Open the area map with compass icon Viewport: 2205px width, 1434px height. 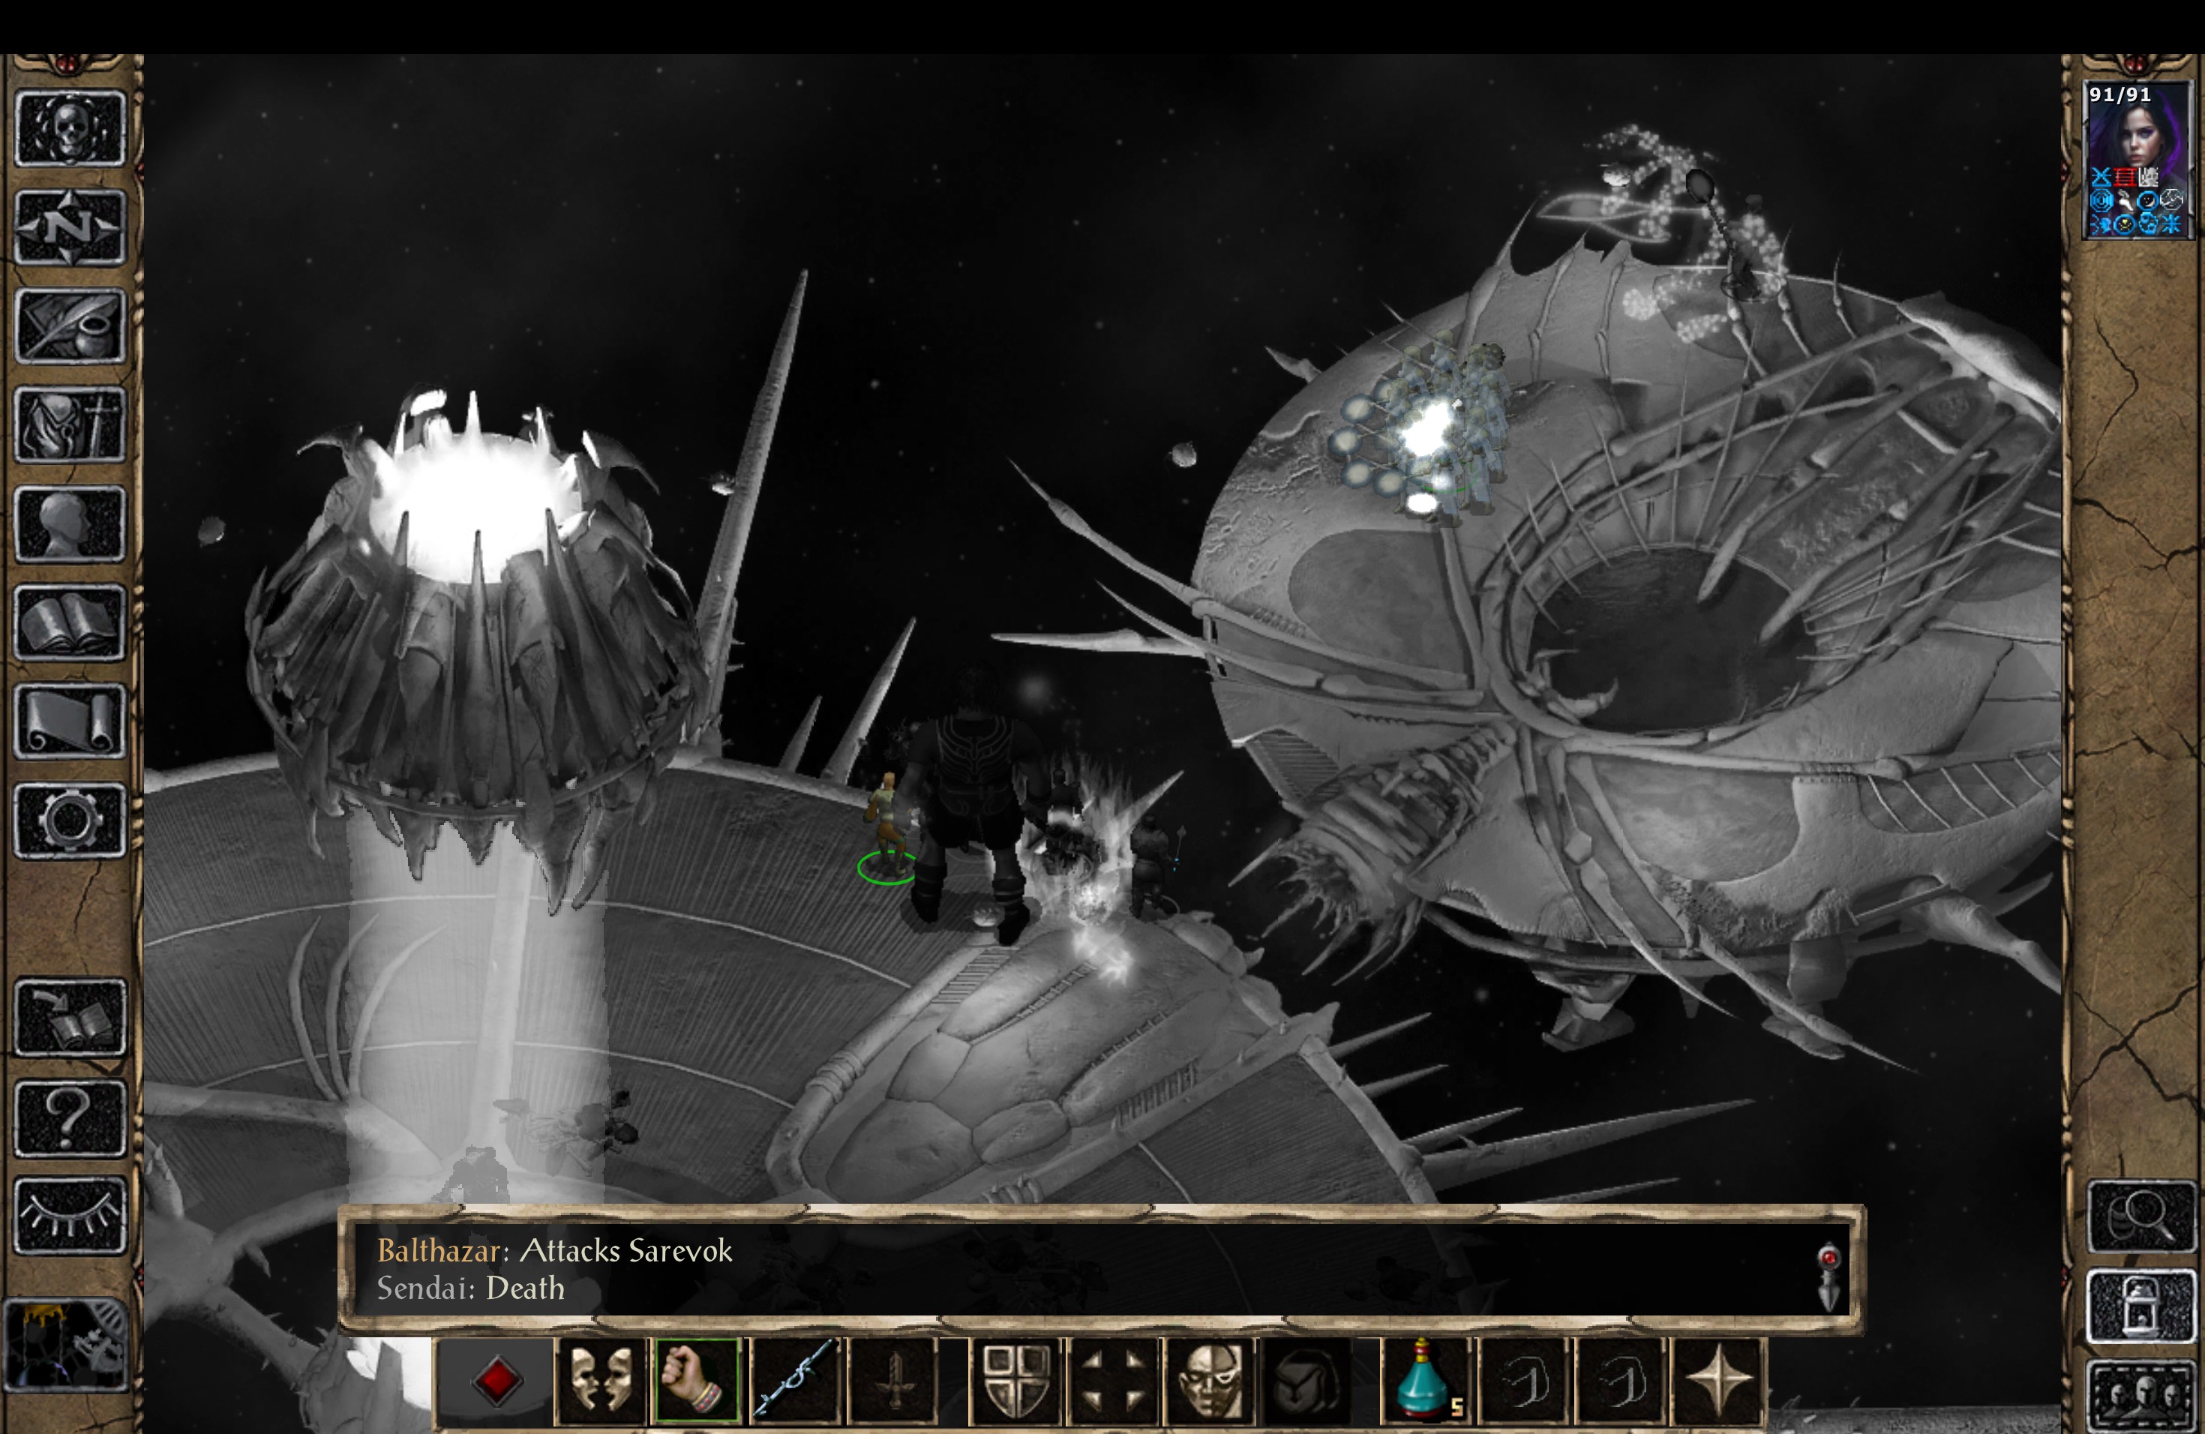[x=70, y=227]
